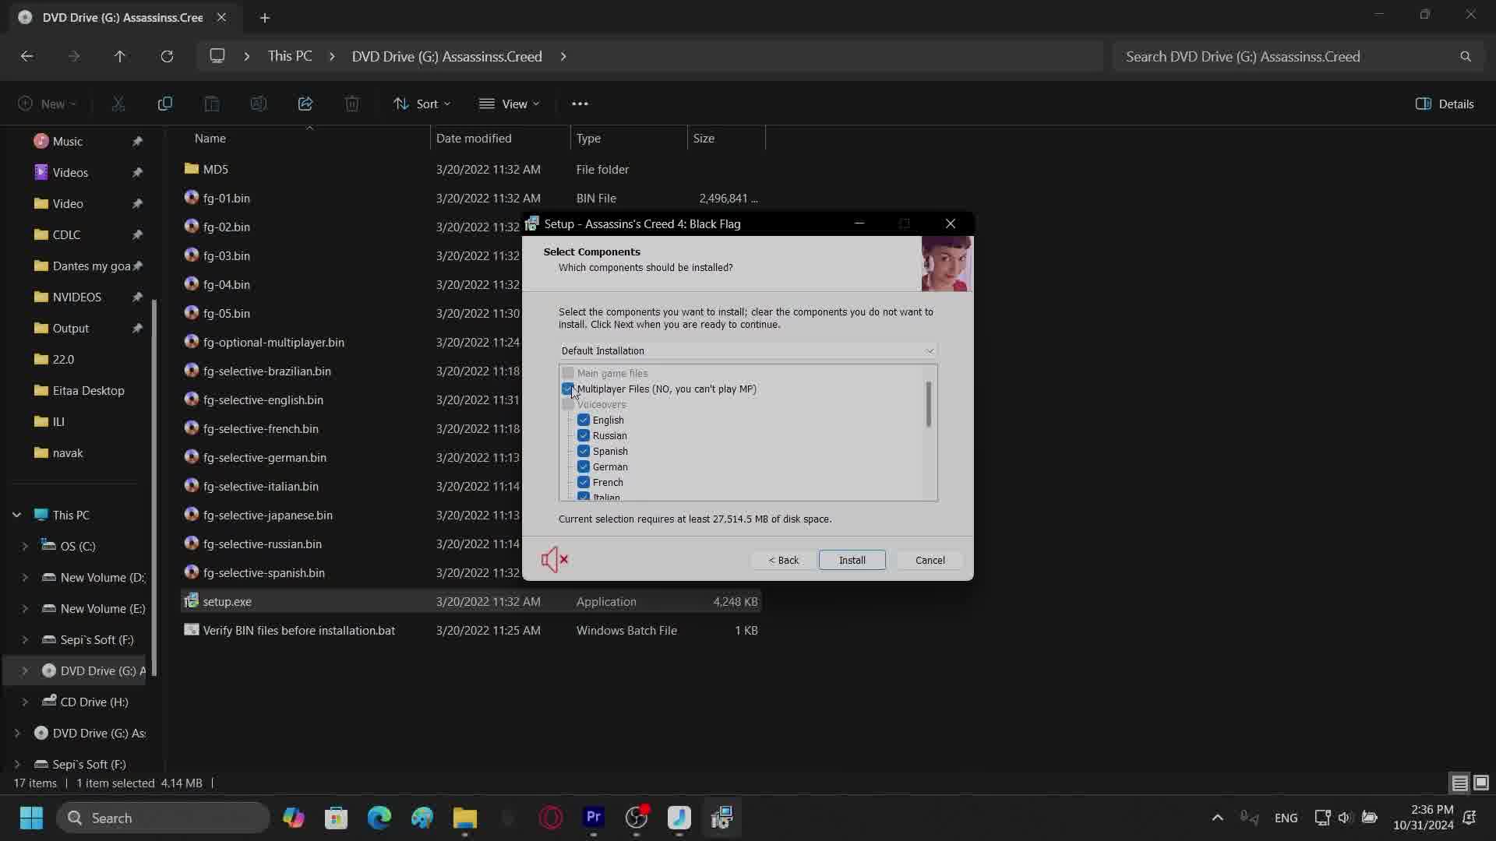
Task: Click the Paste toolbar icon
Action: click(211, 104)
